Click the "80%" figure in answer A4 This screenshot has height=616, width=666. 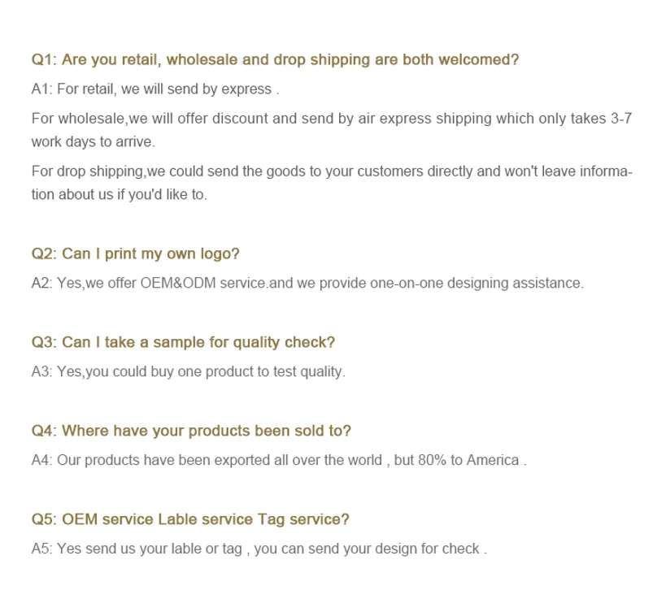click(x=432, y=460)
